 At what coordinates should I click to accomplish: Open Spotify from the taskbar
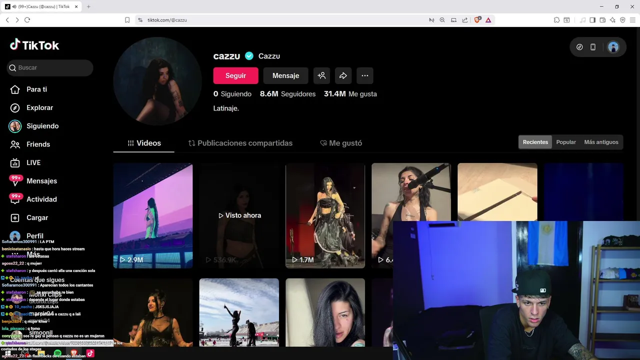pos(57,353)
